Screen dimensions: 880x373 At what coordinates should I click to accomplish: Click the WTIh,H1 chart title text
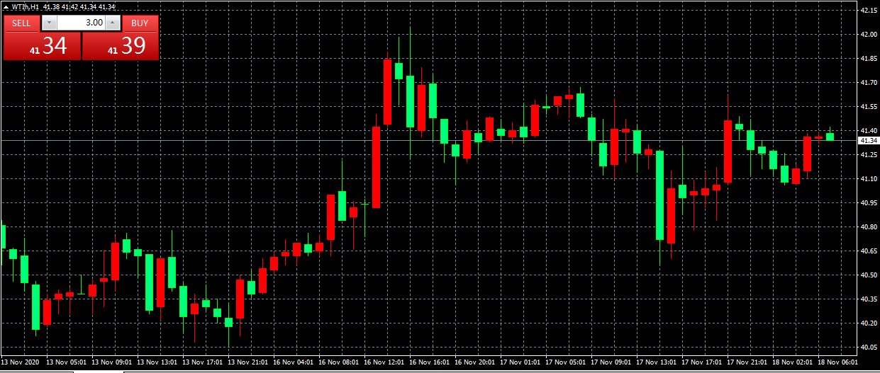tap(26, 6)
